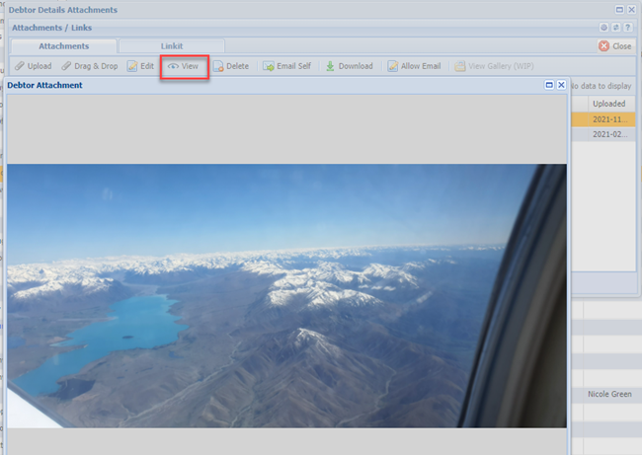Open View Gallery (WIP)
Image resolution: width=642 pixels, height=455 pixels.
(494, 66)
